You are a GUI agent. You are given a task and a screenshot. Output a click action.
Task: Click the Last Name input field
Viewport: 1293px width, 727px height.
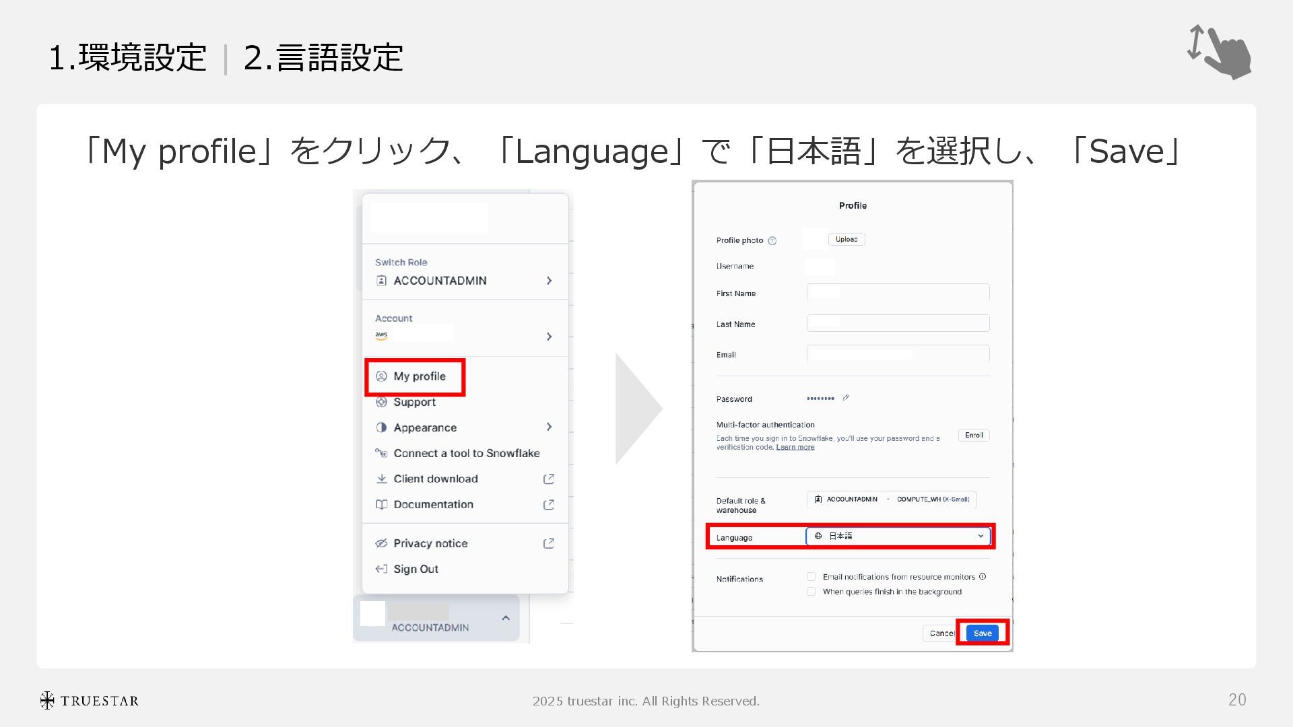click(x=898, y=323)
